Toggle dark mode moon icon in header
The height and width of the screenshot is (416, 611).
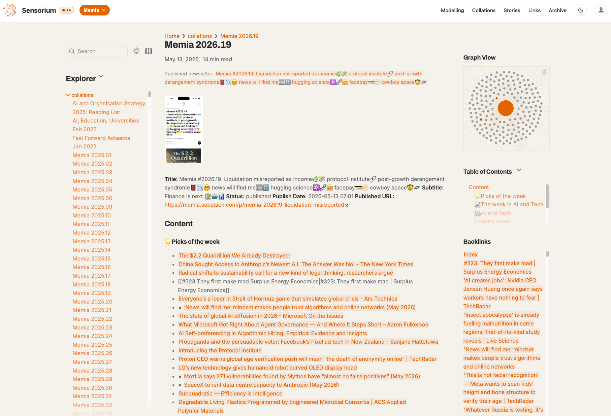581,10
